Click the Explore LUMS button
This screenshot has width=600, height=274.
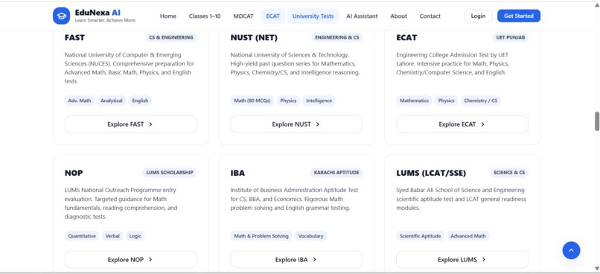(x=462, y=259)
